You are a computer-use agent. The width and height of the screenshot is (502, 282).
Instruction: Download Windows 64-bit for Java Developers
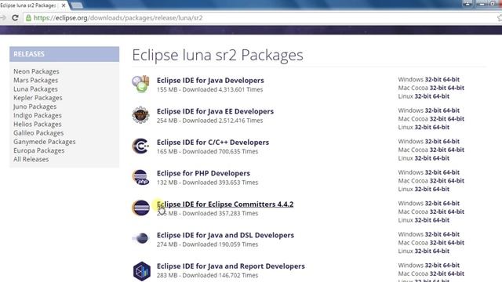point(451,79)
